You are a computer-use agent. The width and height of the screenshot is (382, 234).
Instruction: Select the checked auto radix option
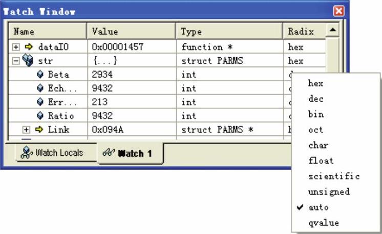(x=318, y=207)
